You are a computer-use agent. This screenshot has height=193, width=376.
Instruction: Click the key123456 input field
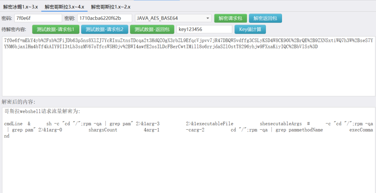pyautogui.click(x=204, y=29)
